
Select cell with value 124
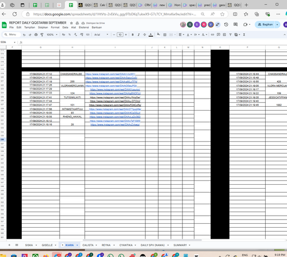tap(72, 93)
